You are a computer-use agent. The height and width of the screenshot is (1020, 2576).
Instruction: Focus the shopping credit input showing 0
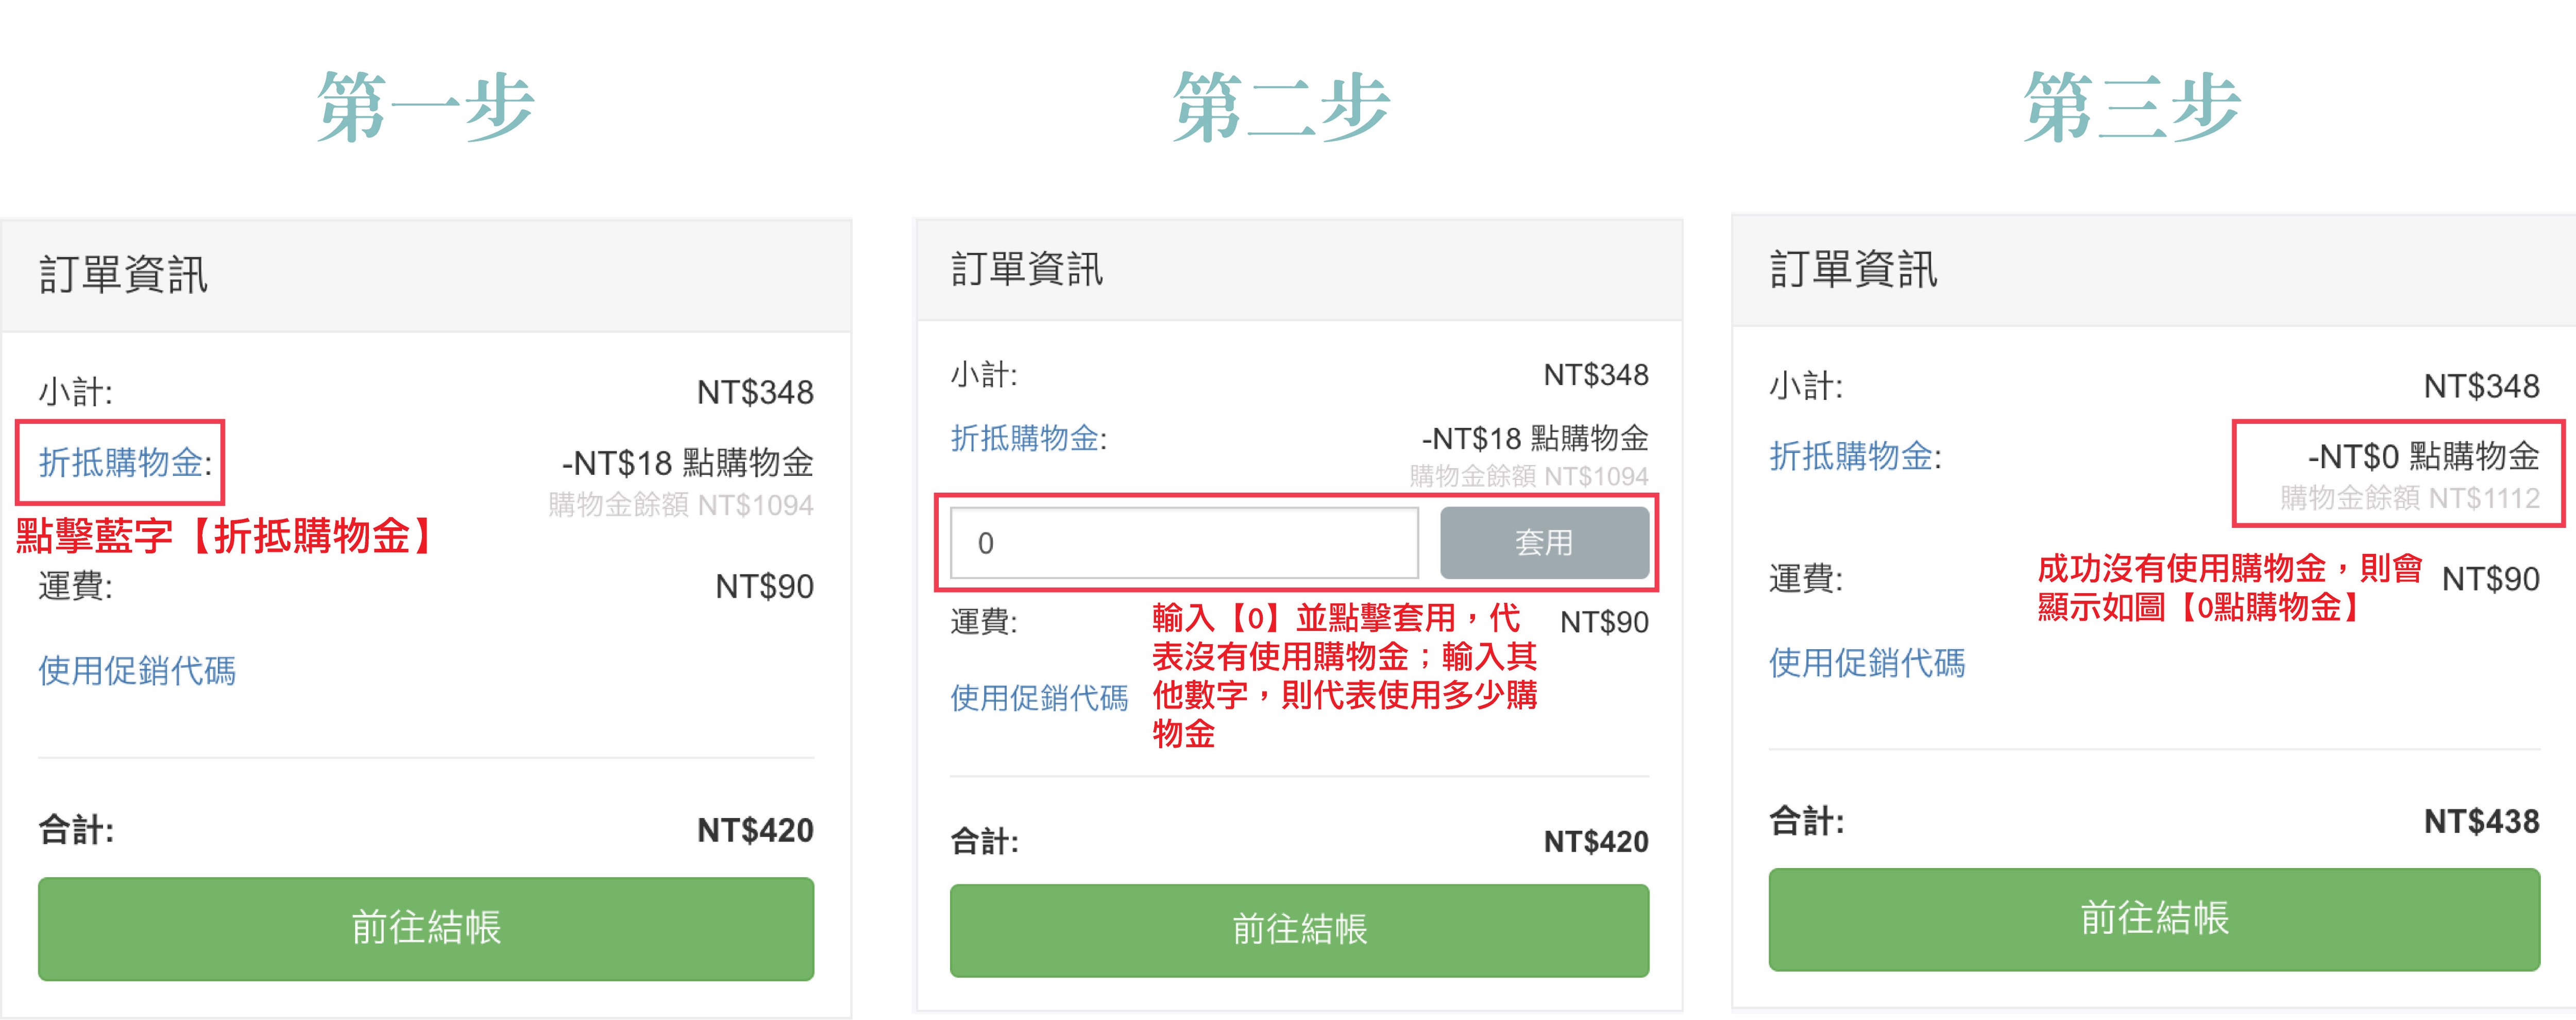click(1183, 543)
